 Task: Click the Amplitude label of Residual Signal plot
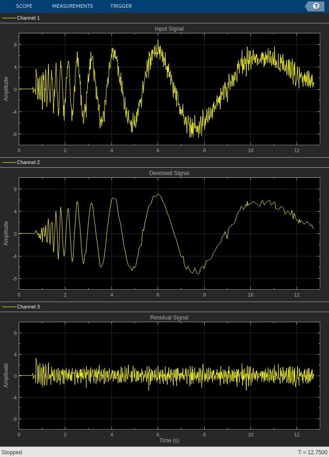coord(6,375)
